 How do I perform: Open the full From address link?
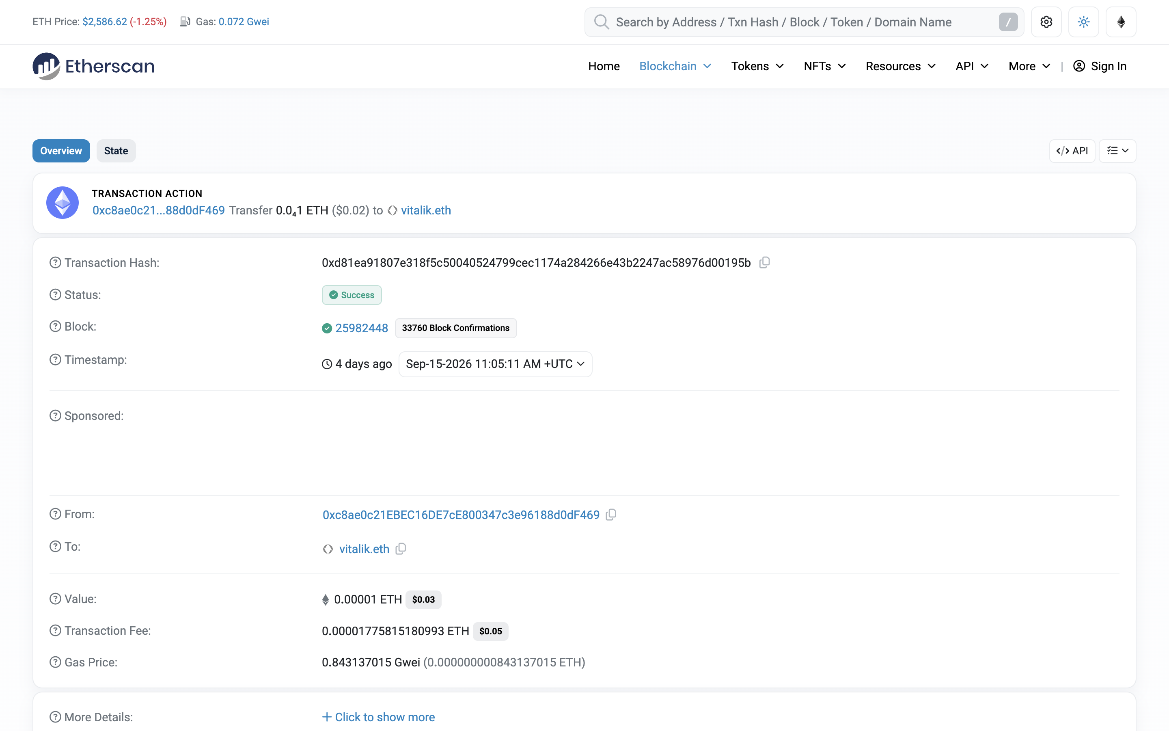461,515
